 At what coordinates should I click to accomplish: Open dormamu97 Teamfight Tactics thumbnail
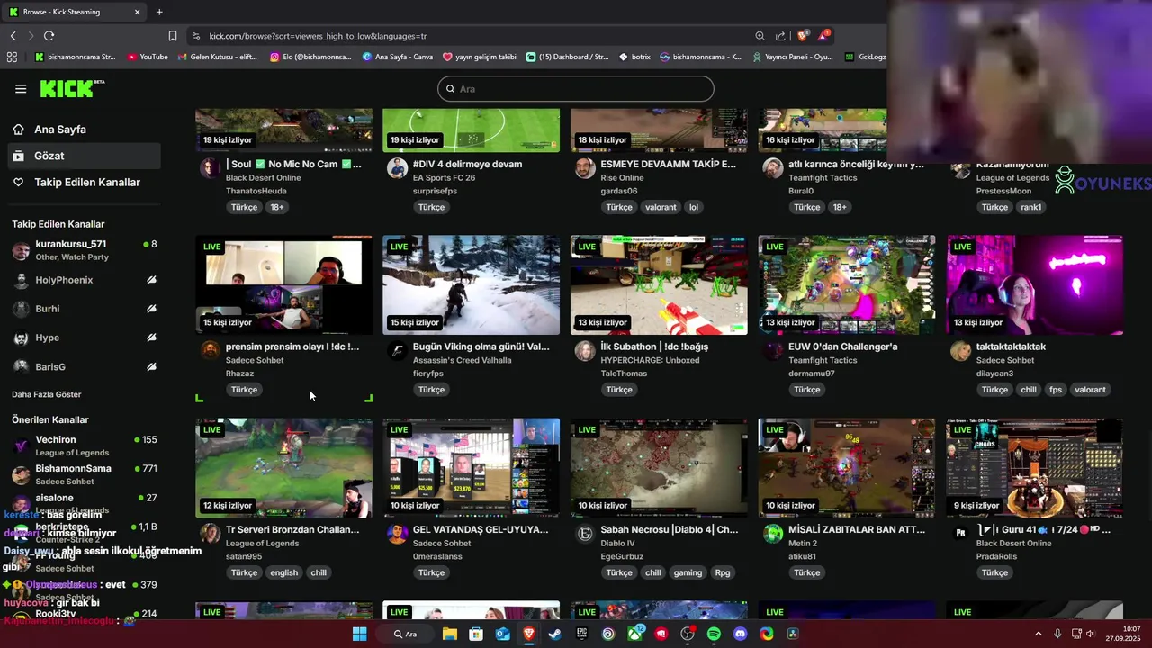[x=847, y=285]
